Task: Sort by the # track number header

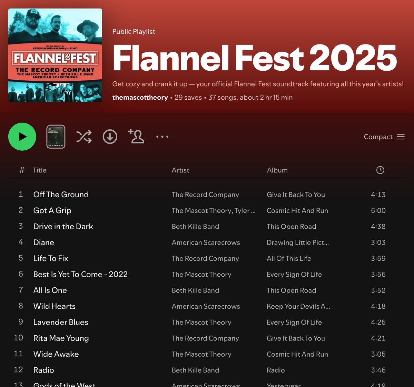Action: coord(22,170)
